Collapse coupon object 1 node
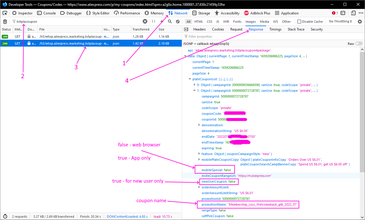Image resolution: width=365 pixels, height=220 pixels. [194, 91]
